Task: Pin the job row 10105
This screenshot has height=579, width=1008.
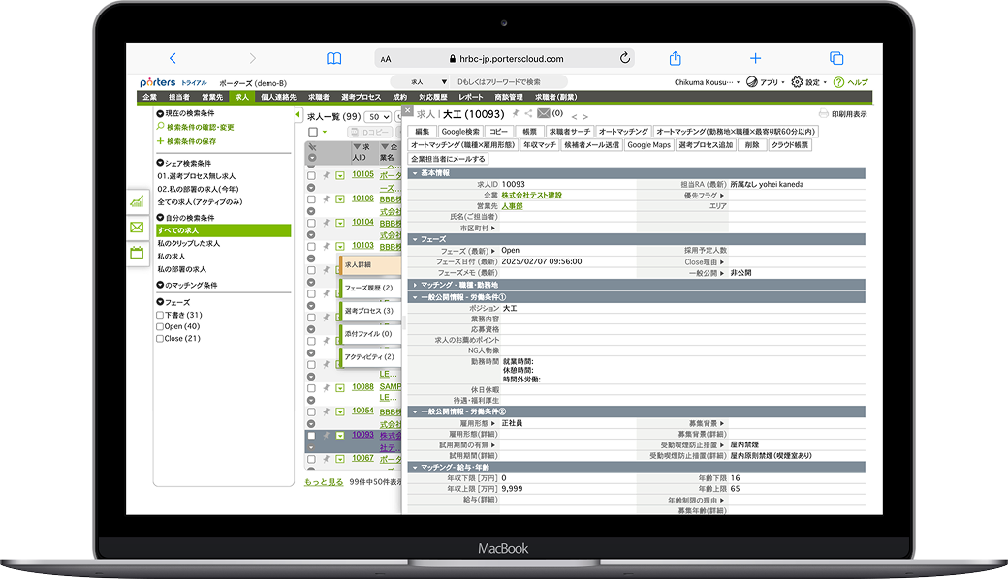Action: pos(326,175)
